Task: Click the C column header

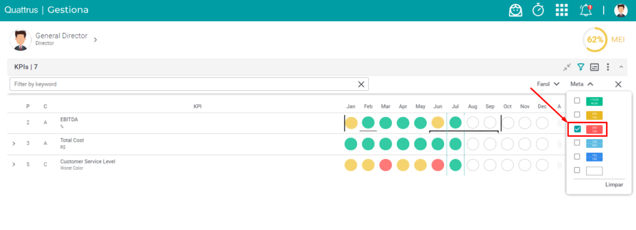Action: click(x=45, y=106)
